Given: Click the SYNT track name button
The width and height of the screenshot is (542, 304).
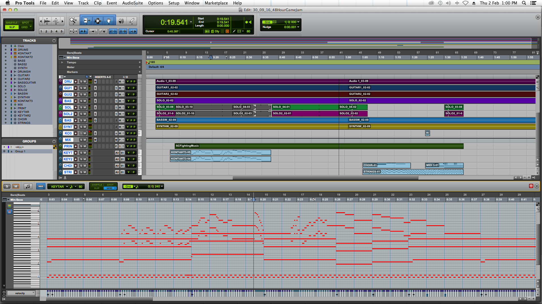Looking at the screenshot, I should [x=68, y=127].
